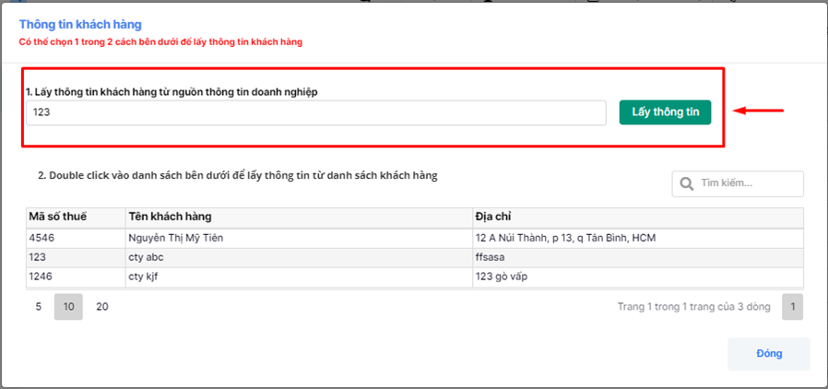Click the cty abc customer row
The image size is (828, 389).
coord(148,259)
